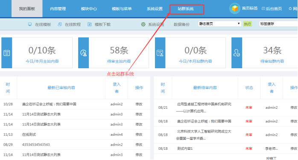
Task: Click the 模板下载 folder icon
Action: (89, 24)
